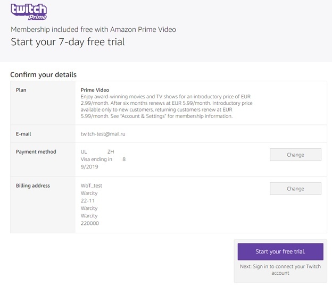Click the Payment method row label
332x287 pixels.
click(36, 151)
